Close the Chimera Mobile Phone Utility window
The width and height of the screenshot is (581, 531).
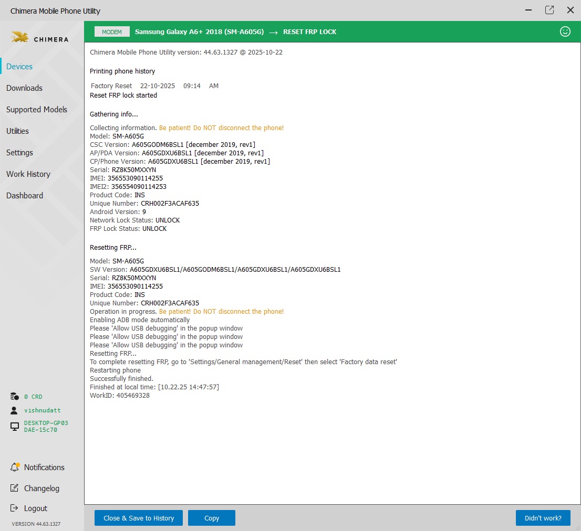[x=570, y=10]
